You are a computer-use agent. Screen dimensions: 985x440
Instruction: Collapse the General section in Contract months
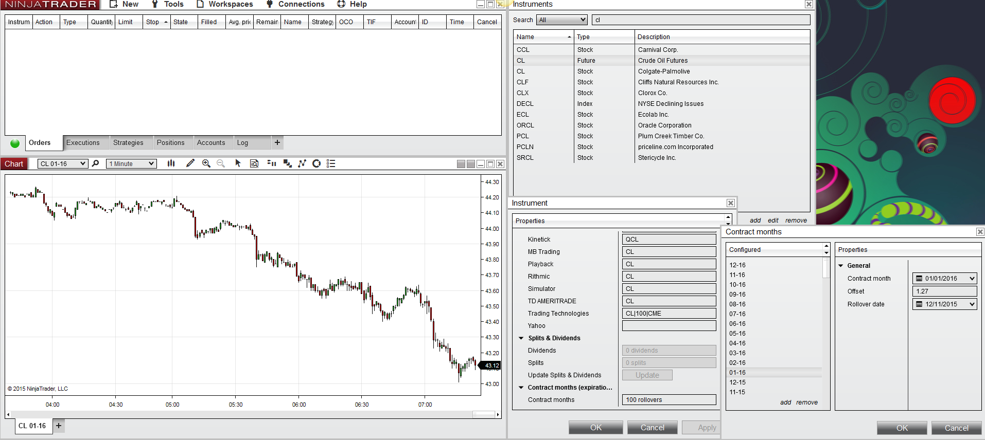pos(841,266)
